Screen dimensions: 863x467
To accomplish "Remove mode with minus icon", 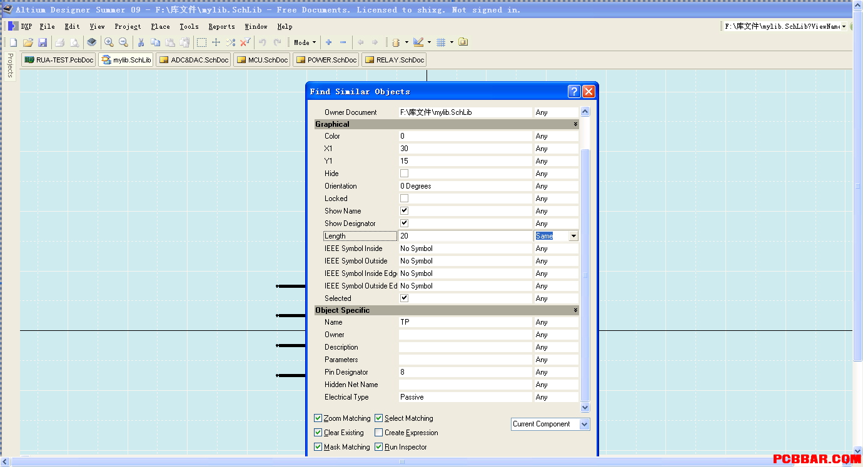I will tap(343, 42).
